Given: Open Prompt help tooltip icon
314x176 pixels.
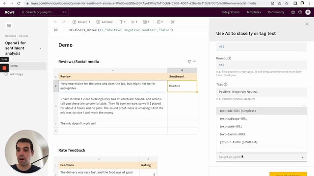Looking at the screenshot, I should click(229, 58).
